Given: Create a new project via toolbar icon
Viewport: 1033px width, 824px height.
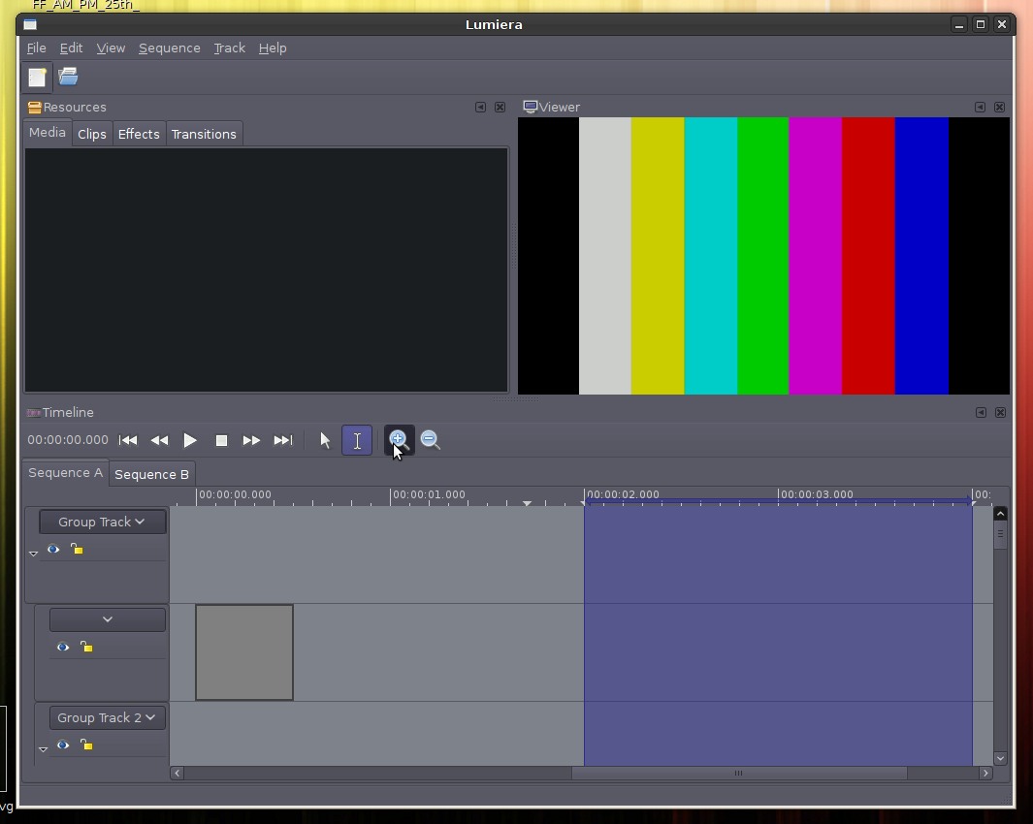Looking at the screenshot, I should click(36, 77).
